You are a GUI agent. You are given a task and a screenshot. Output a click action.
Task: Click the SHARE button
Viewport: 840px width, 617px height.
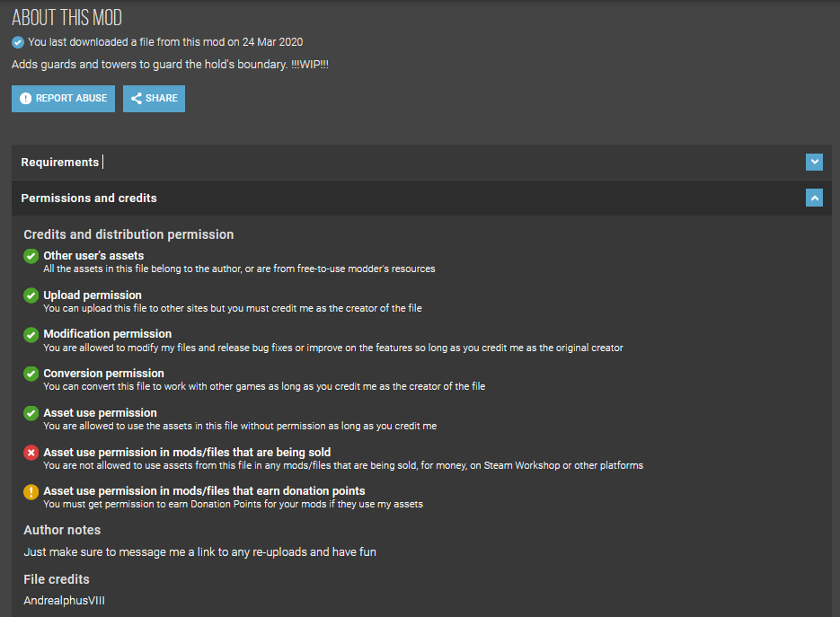[x=154, y=99]
